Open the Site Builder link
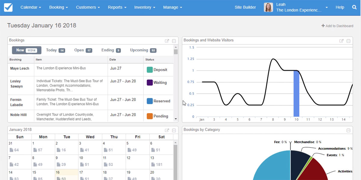The width and height of the screenshot is (361, 180). (x=245, y=7)
